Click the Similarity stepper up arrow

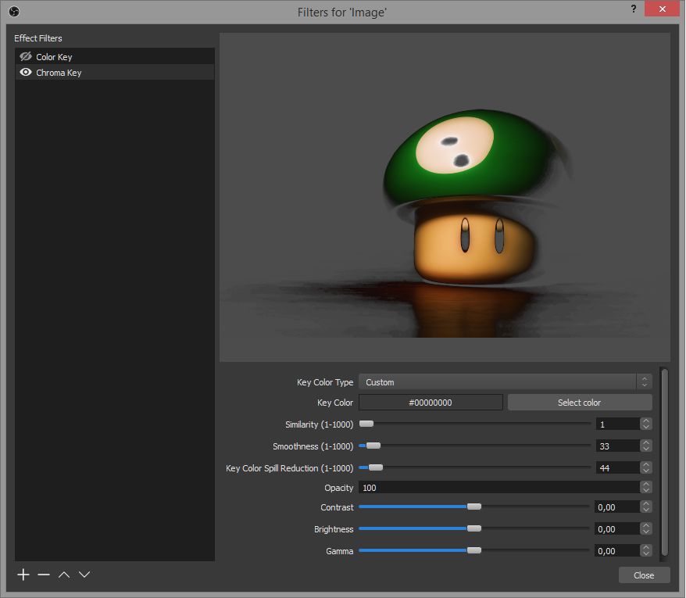(645, 420)
